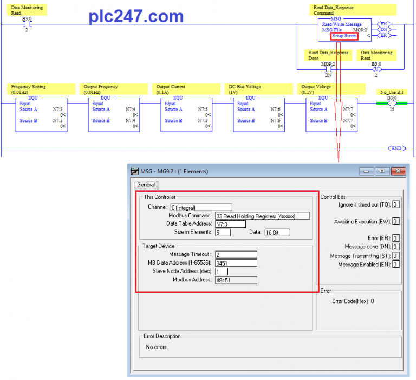Viewport: 416px width, 380px height.
Task: Maximize the MSG - MG9:2 dialog
Action: [382, 171]
